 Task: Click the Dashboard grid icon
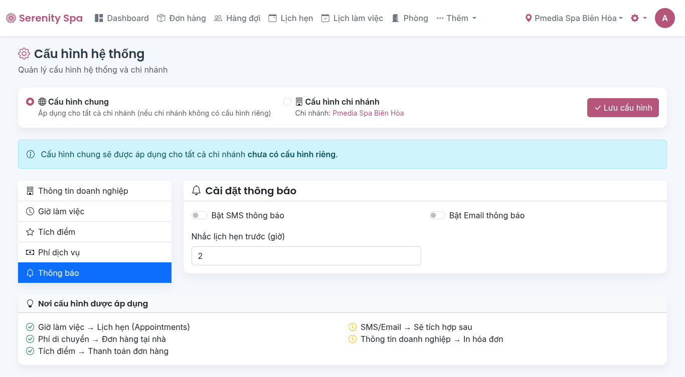99,18
